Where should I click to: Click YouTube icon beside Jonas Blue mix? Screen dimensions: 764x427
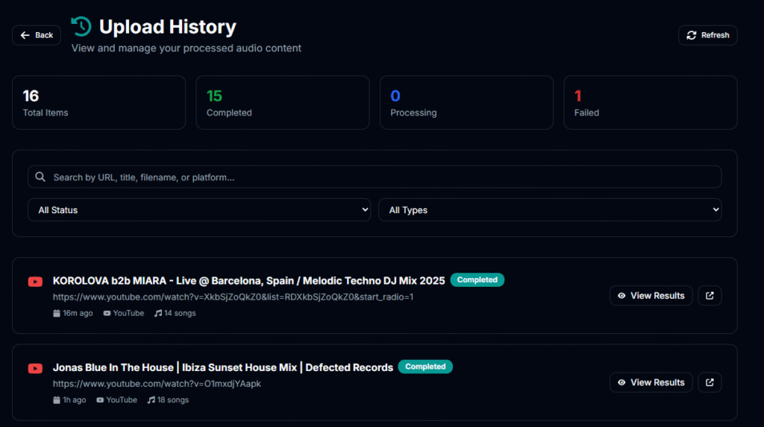pyautogui.click(x=35, y=369)
